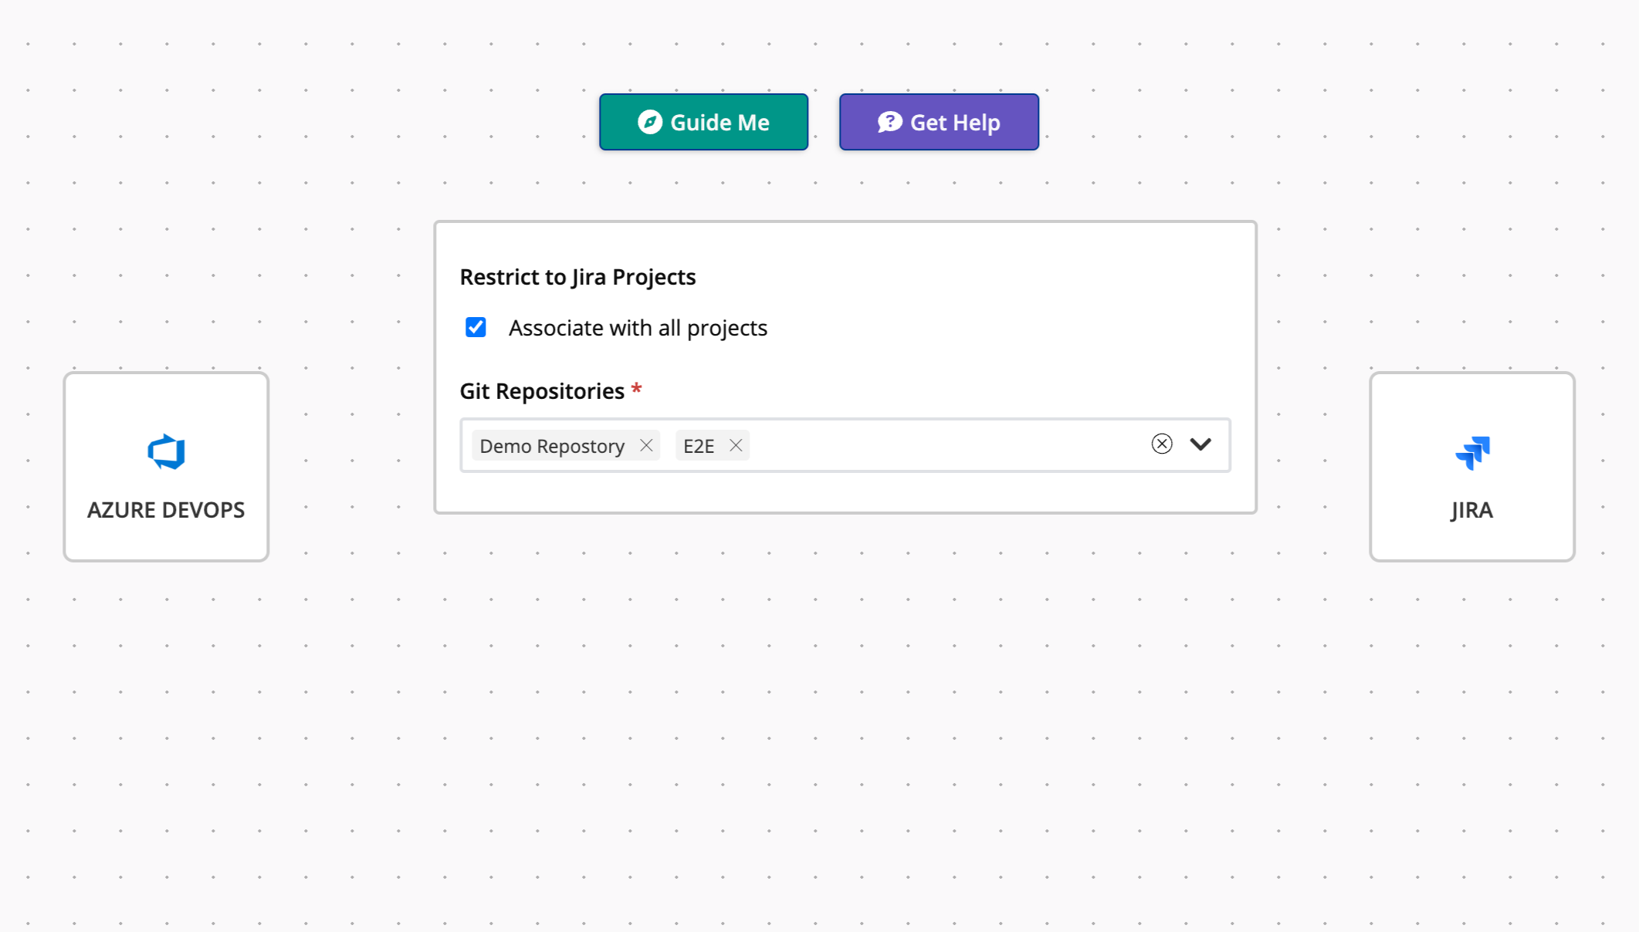This screenshot has height=932, width=1639.
Task: Clear all selected Git repositories
Action: [x=1162, y=444]
